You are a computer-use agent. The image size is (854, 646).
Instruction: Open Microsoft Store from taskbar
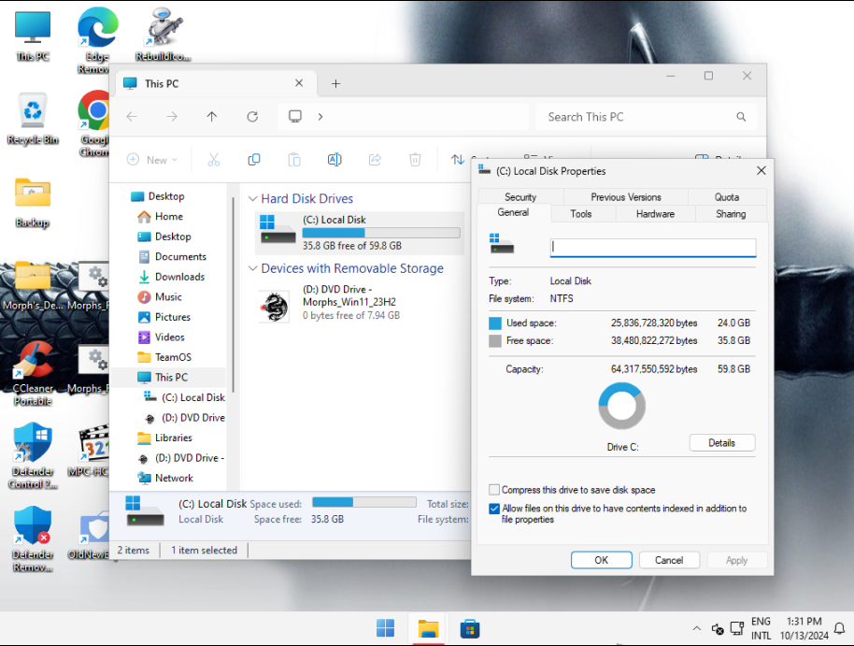tap(469, 628)
